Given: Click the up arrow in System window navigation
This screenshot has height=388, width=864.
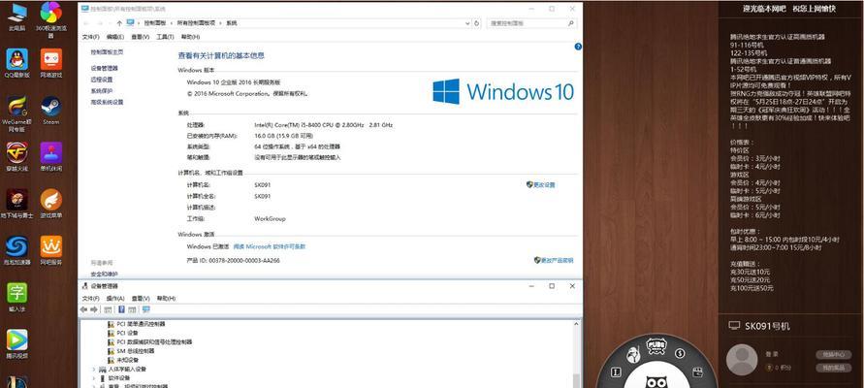Looking at the screenshot, I should (119, 23).
